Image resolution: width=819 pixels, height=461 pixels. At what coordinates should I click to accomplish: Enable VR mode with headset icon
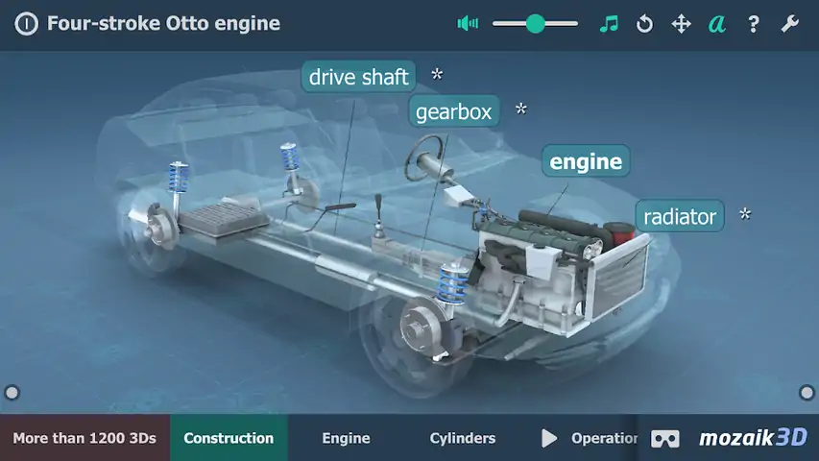point(665,438)
